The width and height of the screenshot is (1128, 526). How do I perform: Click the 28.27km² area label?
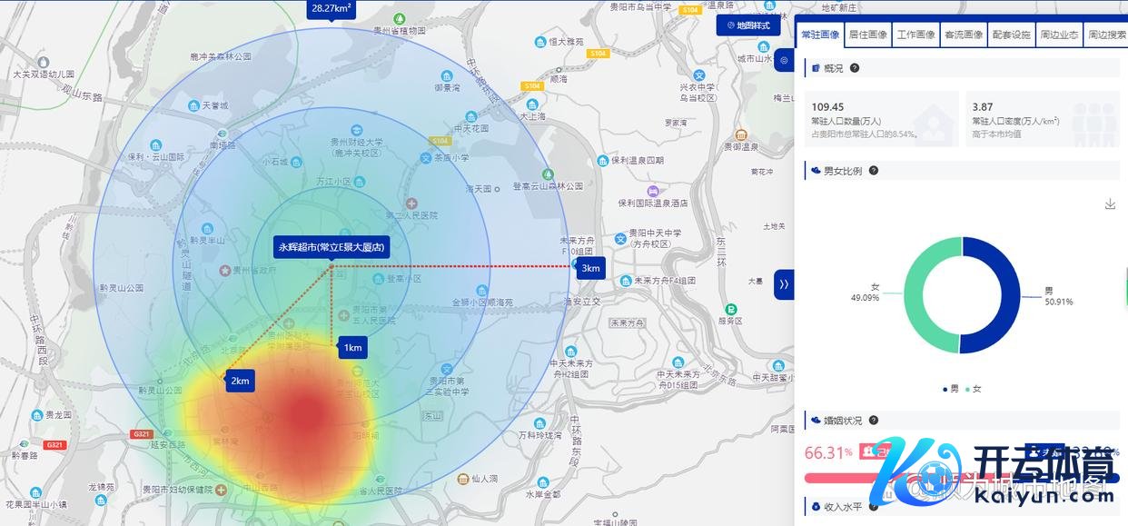tap(331, 8)
